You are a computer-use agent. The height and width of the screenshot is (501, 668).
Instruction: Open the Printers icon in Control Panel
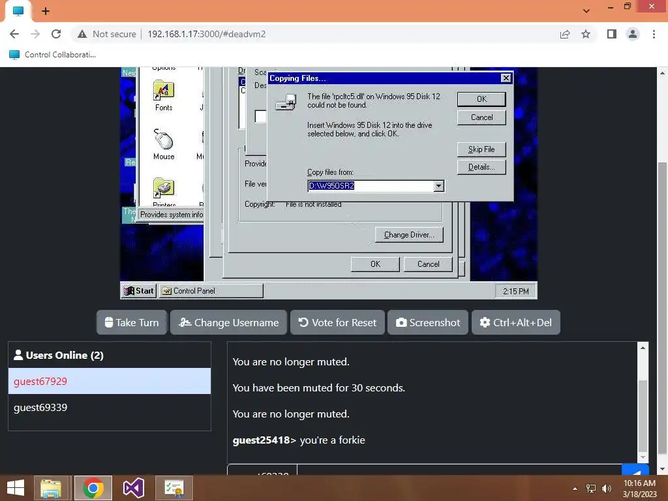[164, 192]
